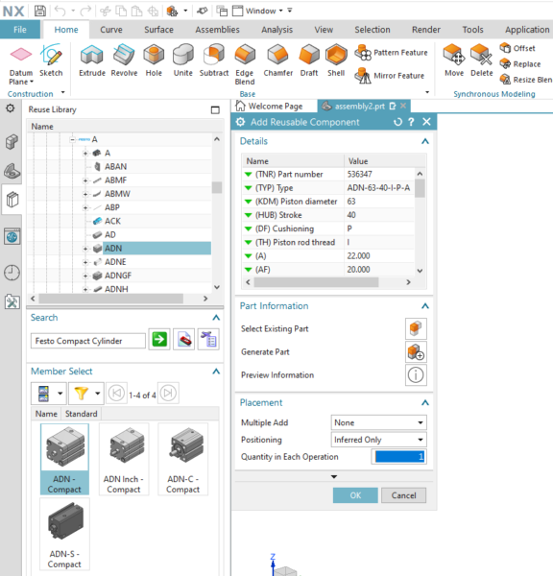The height and width of the screenshot is (576, 553).
Task: Click the Details vertical scrollbar thumb
Action: pos(420,188)
